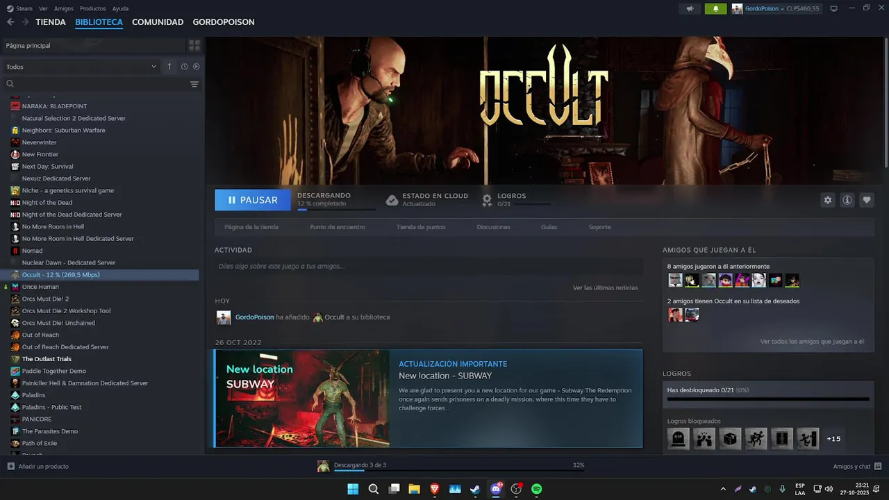Click the Descargando 3 de 3 progress bar
Viewport: 889px width, 500px height.
tap(458, 470)
